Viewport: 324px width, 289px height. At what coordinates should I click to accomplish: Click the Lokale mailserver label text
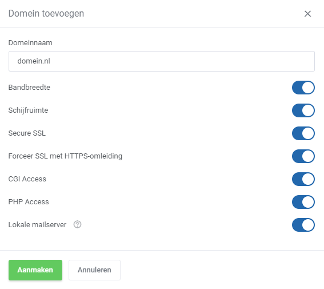point(37,225)
